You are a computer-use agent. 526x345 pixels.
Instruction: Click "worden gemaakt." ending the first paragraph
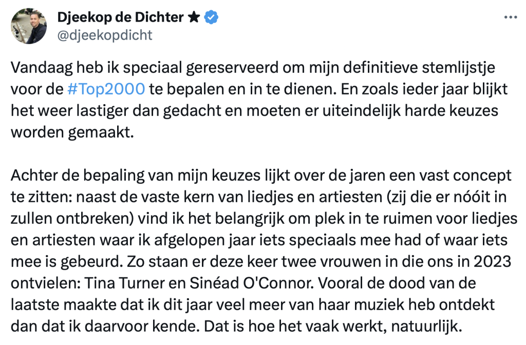point(72,131)
